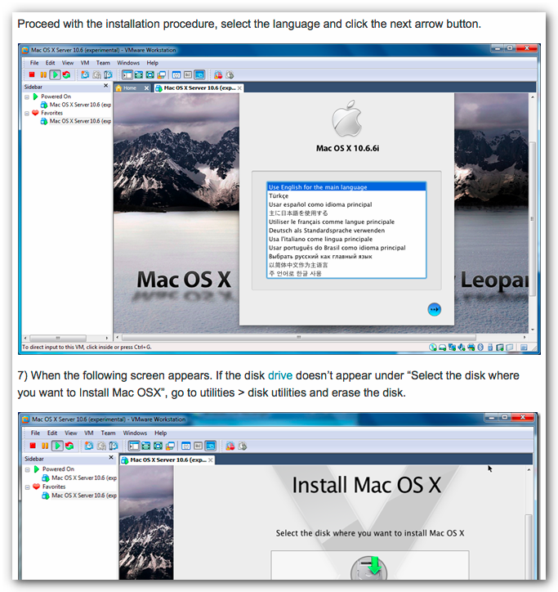
Task: Click printer icon in upper VMware status bar
Action: pos(471,347)
